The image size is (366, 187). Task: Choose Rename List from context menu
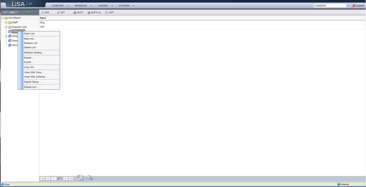(x=31, y=43)
